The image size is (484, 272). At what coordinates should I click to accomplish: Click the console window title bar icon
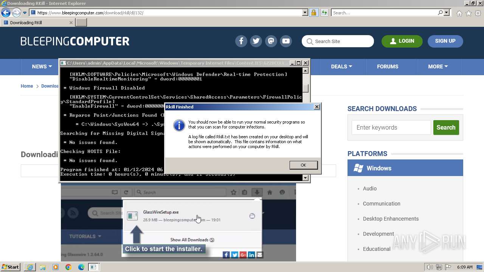pyautogui.click(x=63, y=63)
